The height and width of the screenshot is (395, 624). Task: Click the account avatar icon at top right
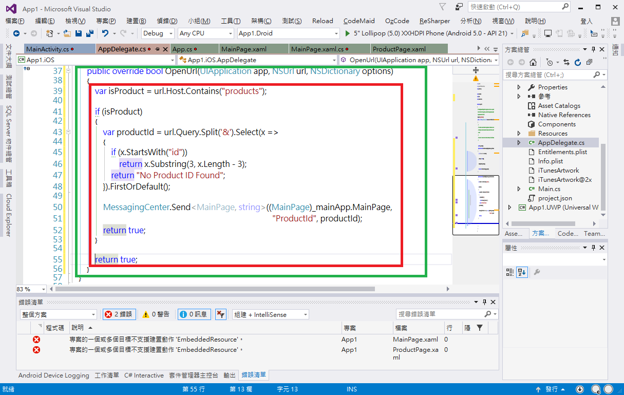click(x=615, y=21)
